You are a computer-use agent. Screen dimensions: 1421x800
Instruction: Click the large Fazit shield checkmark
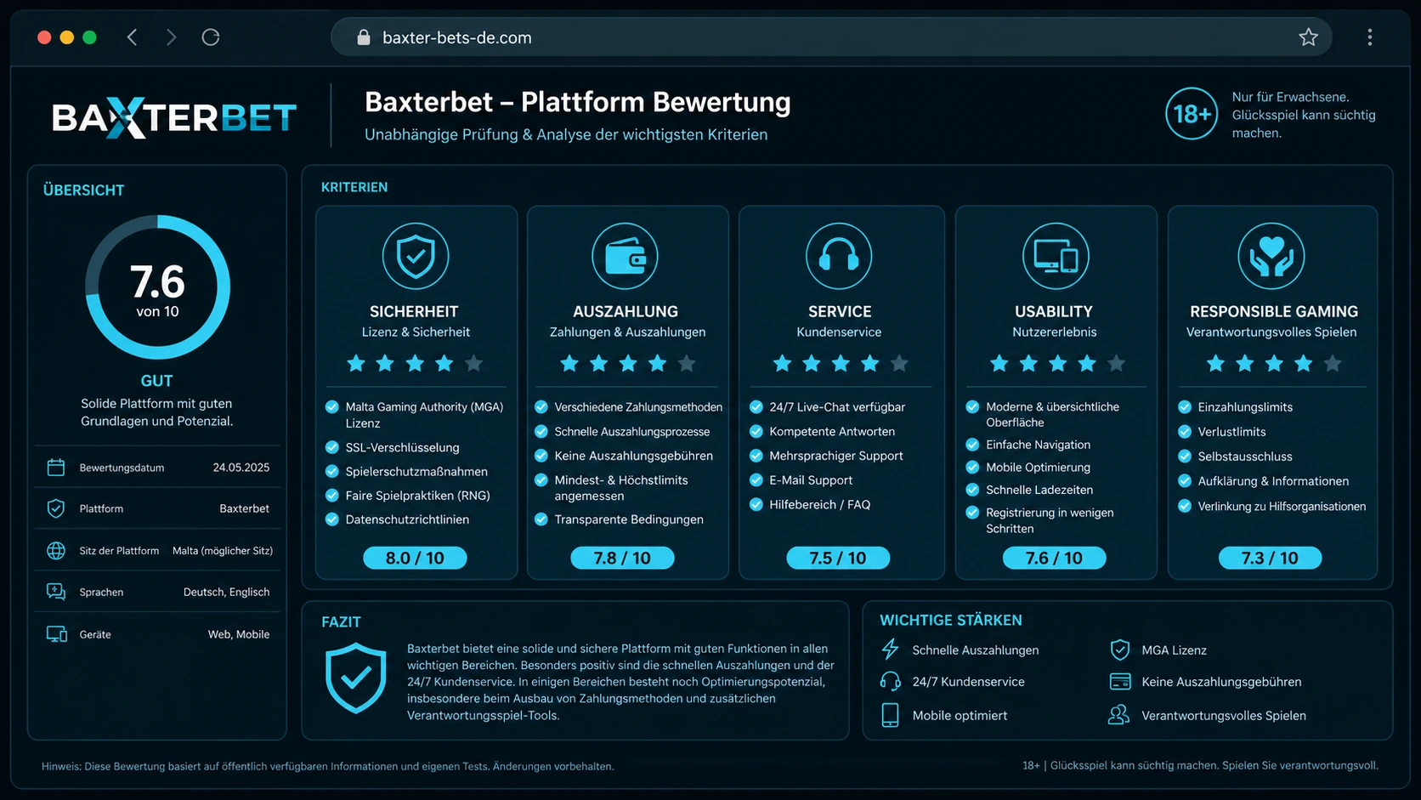[356, 678]
